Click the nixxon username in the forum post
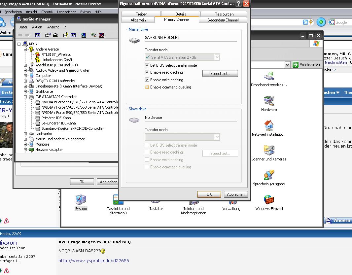The height and width of the screenshot is (275, 352). click(8, 242)
